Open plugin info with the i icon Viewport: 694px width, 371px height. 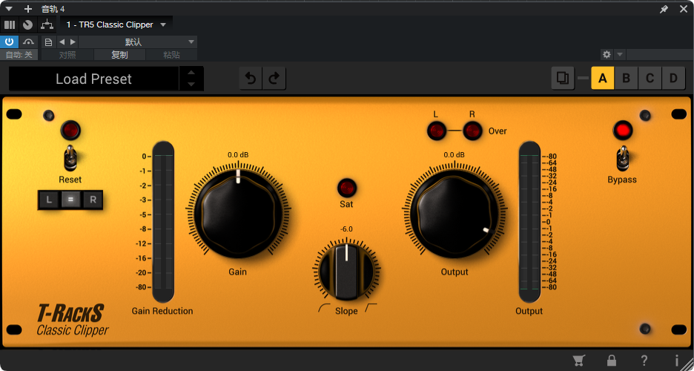pos(676,360)
